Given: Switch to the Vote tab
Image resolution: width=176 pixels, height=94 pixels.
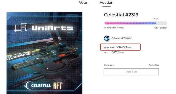Looking at the screenshot, I should coord(83,3).
